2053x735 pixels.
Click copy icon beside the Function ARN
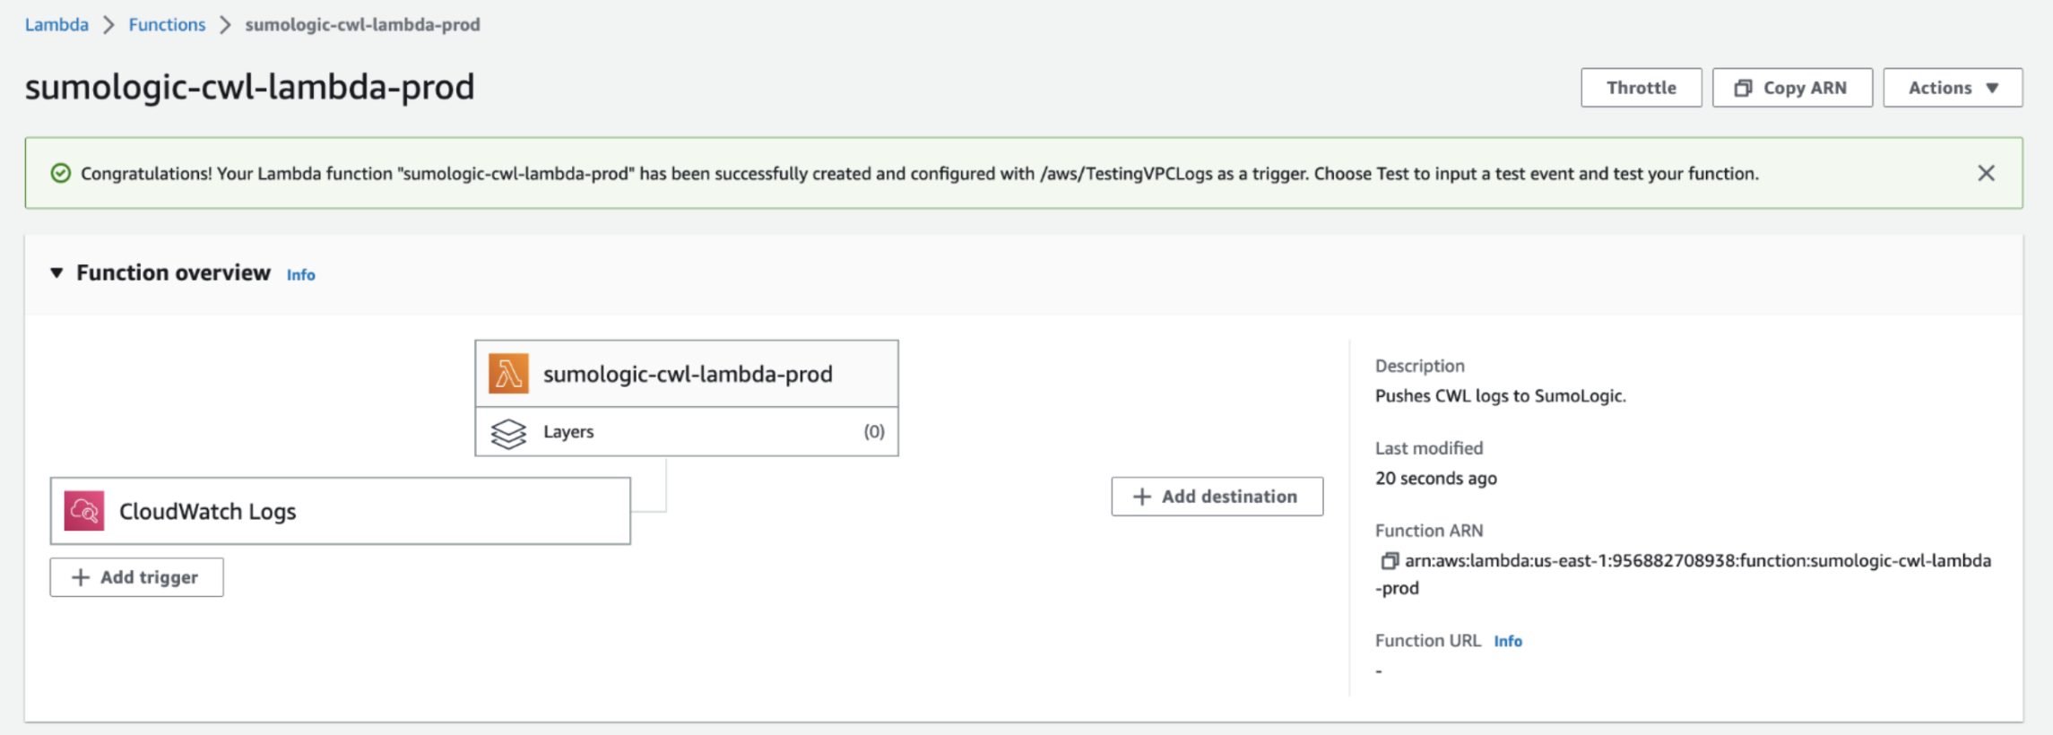[1389, 561]
